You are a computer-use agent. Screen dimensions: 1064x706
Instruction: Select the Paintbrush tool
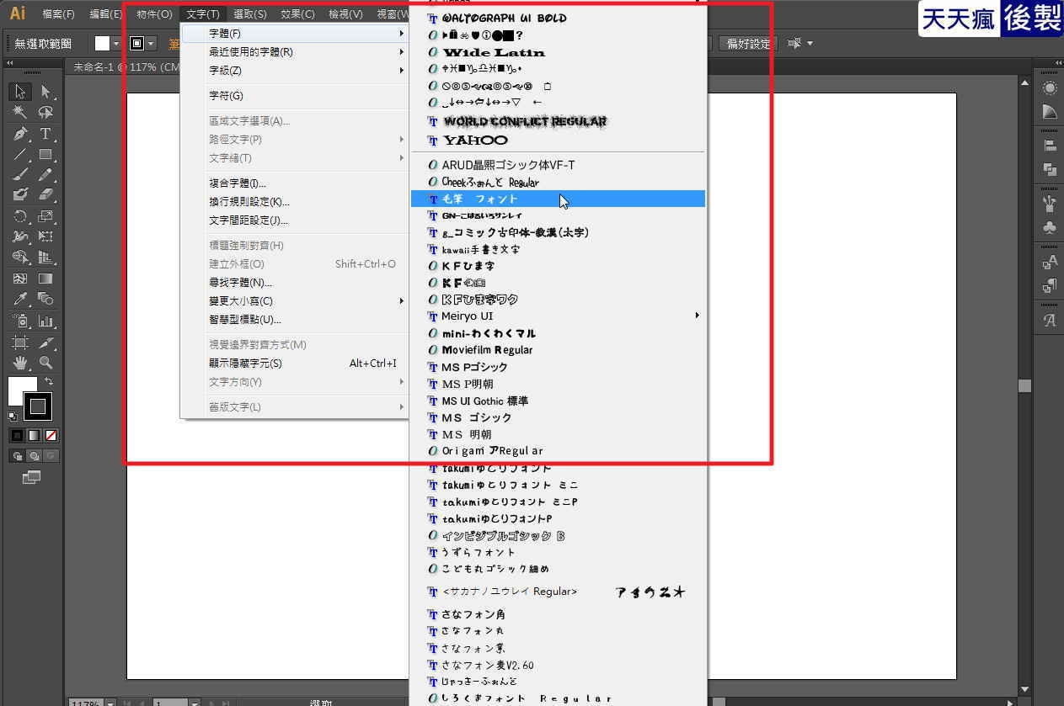pyautogui.click(x=21, y=174)
